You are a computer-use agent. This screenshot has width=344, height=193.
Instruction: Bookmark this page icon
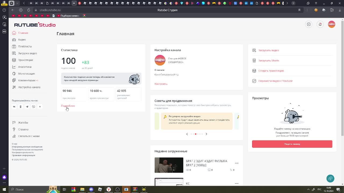pyautogui.click(x=299, y=10)
